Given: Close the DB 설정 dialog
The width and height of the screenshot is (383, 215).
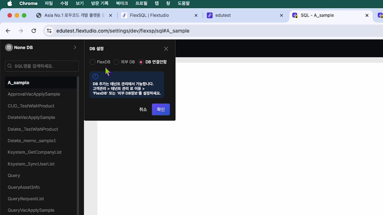Looking at the screenshot, I should coord(166,49).
